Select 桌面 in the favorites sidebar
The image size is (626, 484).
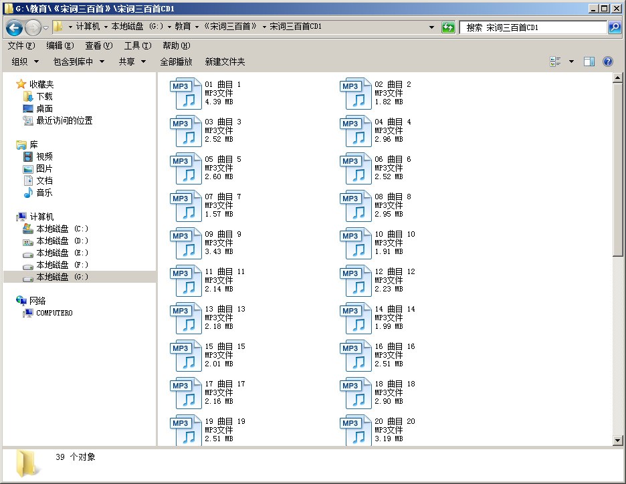[x=44, y=108]
